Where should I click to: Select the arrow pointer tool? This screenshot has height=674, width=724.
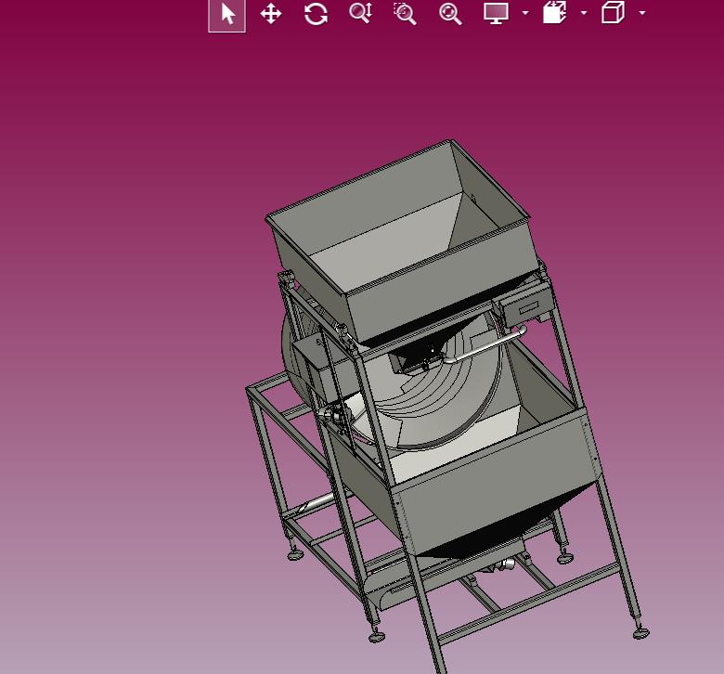pos(226,14)
